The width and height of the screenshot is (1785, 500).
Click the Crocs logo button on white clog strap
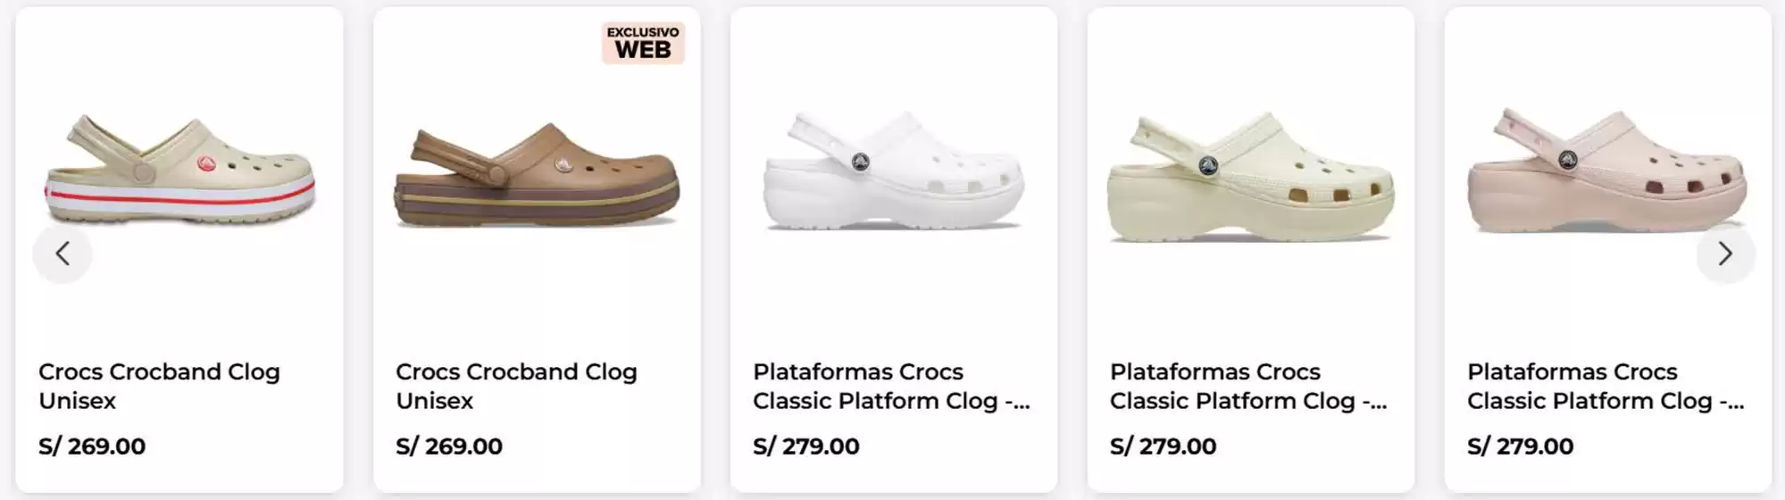click(860, 162)
